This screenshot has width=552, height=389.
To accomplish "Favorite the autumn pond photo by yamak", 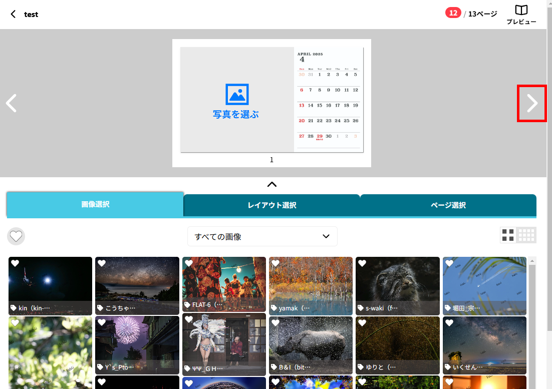I will click(x=275, y=263).
